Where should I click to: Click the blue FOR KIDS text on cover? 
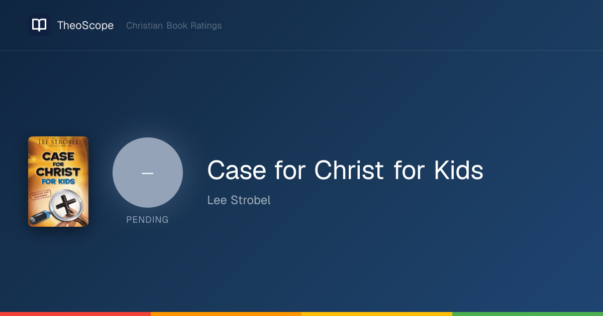pos(58,181)
